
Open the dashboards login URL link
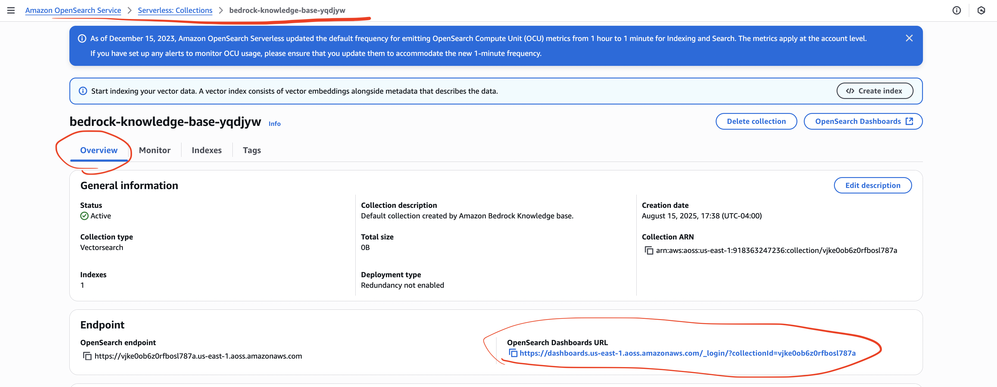[687, 353]
